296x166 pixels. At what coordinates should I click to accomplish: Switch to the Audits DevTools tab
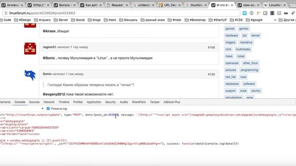124,102
